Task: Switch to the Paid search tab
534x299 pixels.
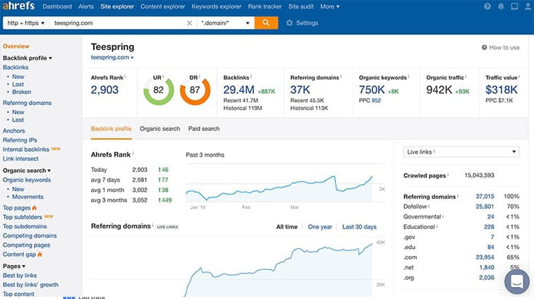Action: coord(204,129)
